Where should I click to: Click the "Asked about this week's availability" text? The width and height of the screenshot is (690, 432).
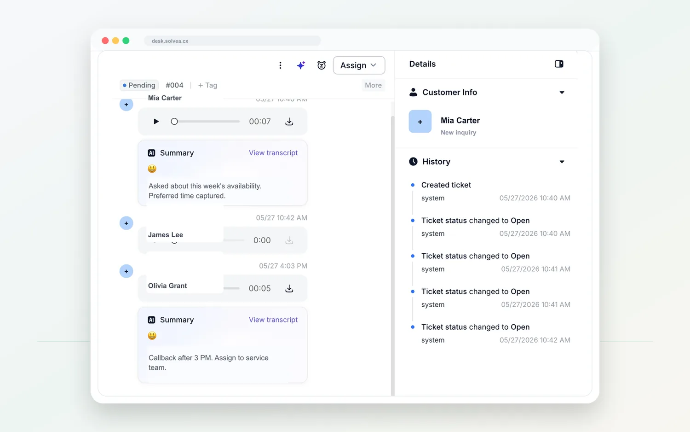coord(205,186)
